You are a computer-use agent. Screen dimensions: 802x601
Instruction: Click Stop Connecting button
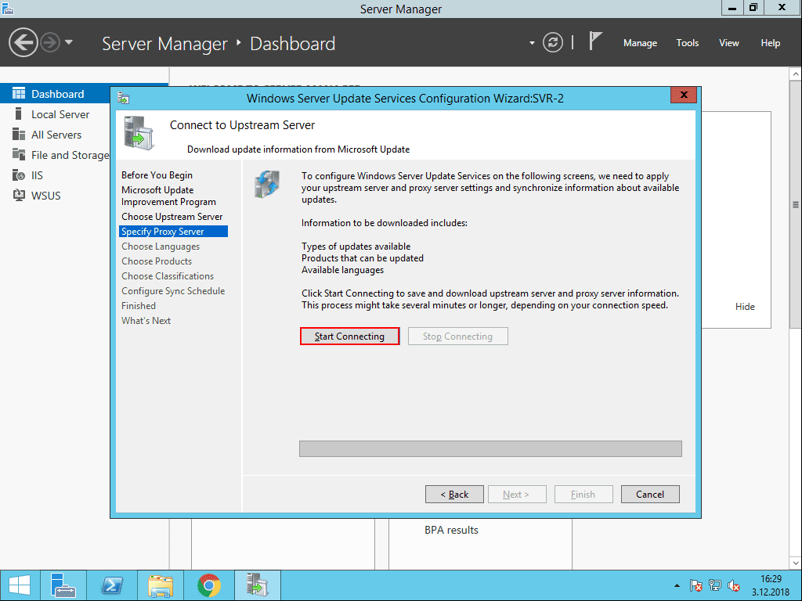[457, 336]
